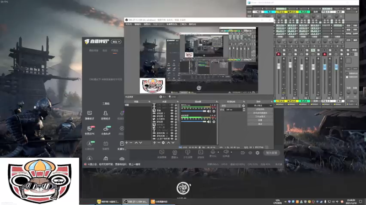Viewport: 366px width, 205px height.
Task: Toggle the red lit button on mixer channel 3
Action: click(x=278, y=54)
